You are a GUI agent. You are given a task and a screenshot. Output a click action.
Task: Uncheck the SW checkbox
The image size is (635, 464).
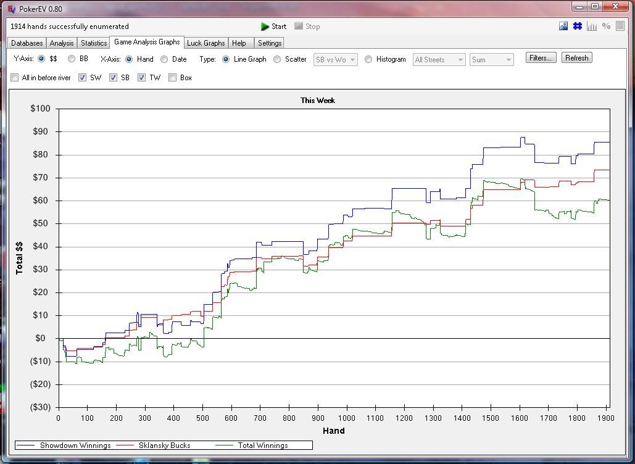82,78
